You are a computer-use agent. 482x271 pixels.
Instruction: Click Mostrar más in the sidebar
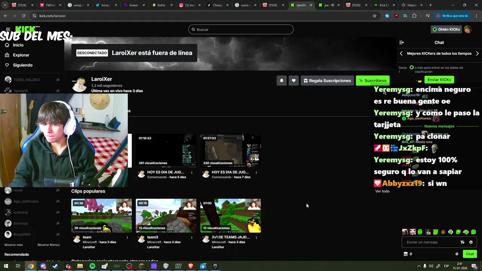pos(14,245)
